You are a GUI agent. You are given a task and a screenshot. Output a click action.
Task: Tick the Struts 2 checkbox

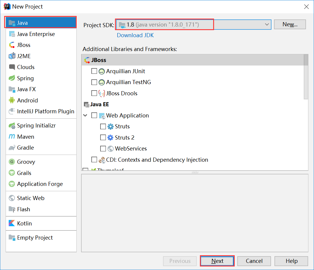click(103, 138)
